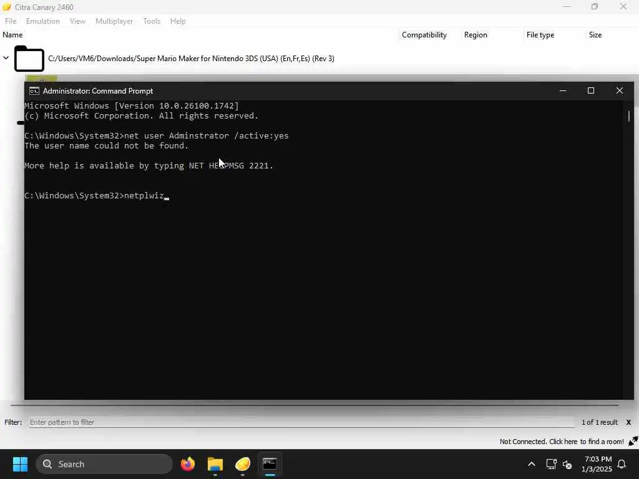This screenshot has width=639, height=479.
Task: Click the NET HELPMSG 2221 help line
Action: 149,166
